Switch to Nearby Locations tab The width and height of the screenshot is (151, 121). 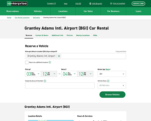tap(83, 35)
